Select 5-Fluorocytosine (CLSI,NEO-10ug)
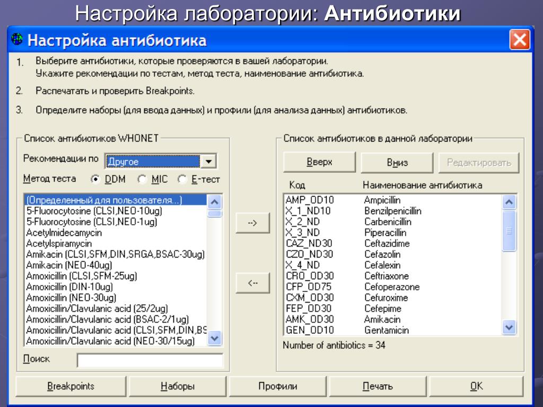543x407 pixels. pos(116,211)
